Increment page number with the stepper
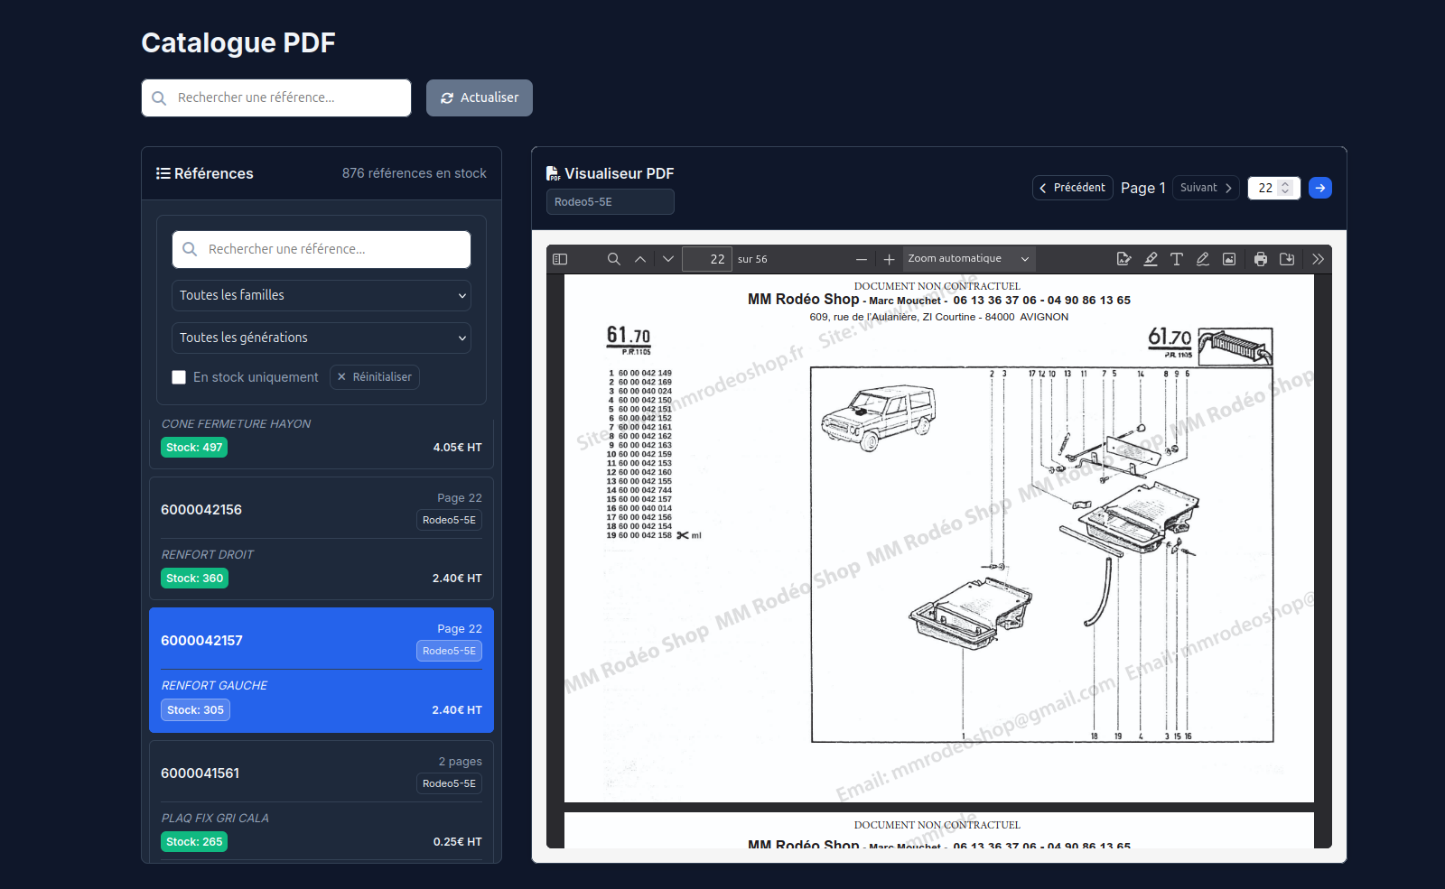Screen dimensions: 1445x889 click(x=1286, y=183)
